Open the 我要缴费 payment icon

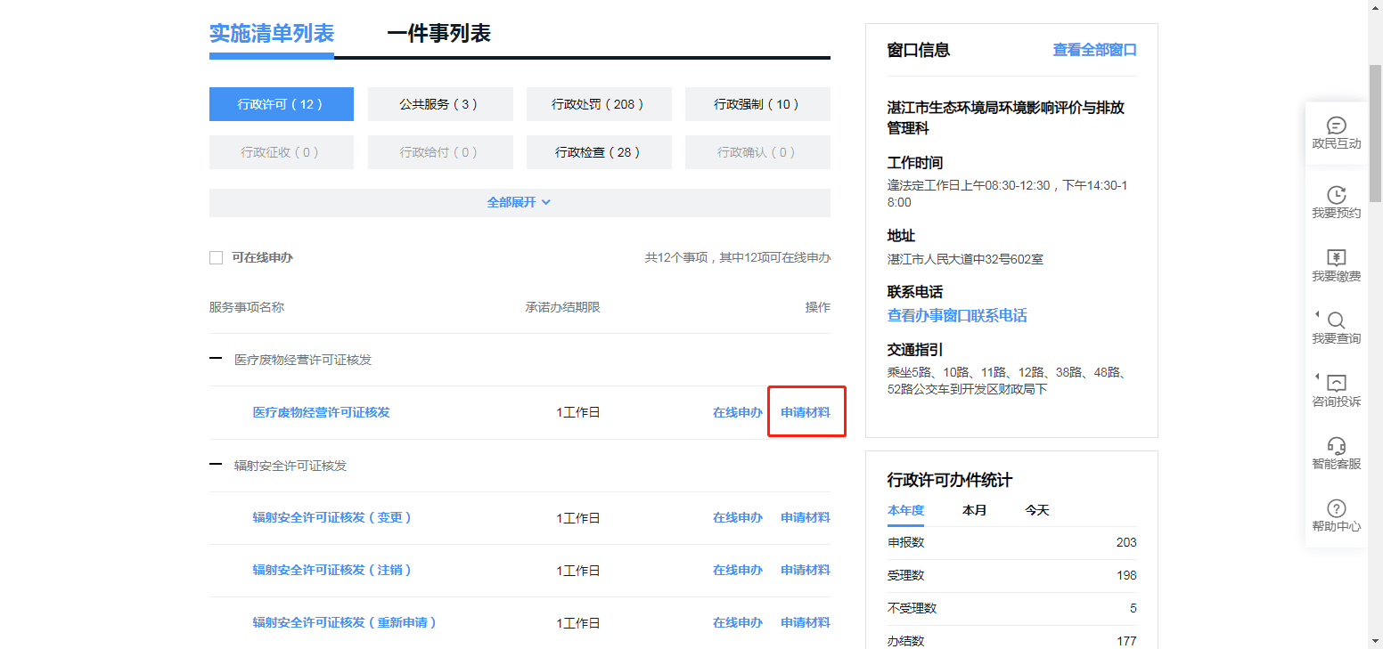[x=1336, y=258]
